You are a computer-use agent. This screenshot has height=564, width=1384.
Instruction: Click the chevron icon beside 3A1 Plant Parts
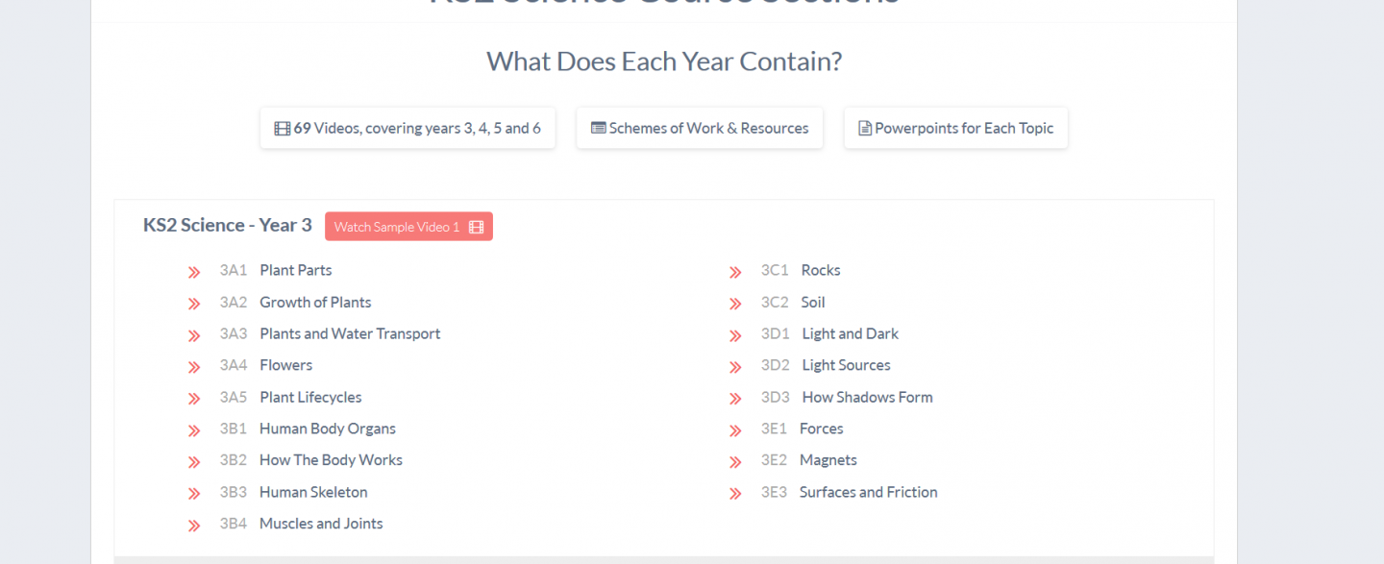[x=194, y=272]
